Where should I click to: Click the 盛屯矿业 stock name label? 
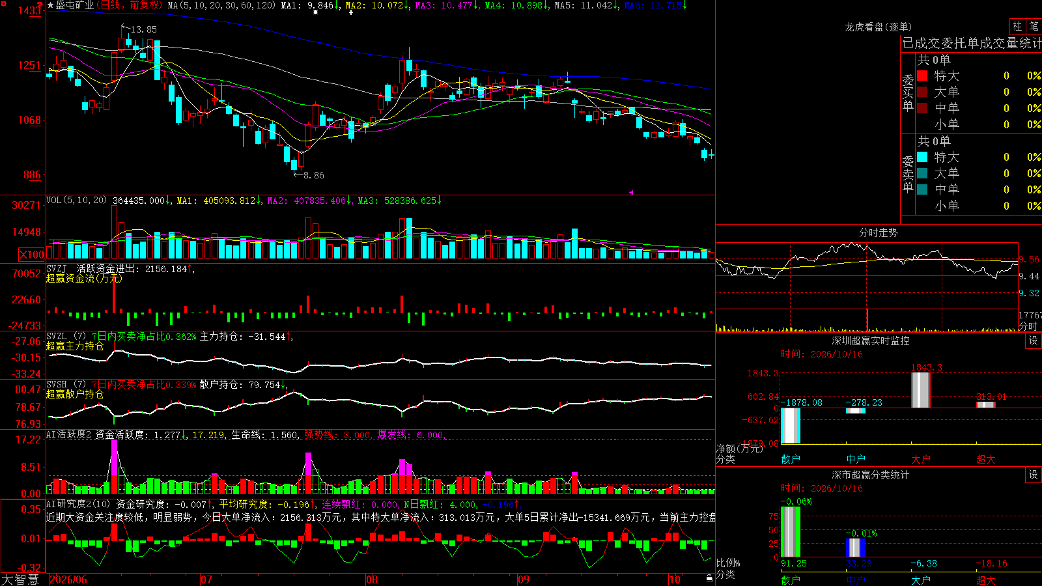[x=75, y=5]
